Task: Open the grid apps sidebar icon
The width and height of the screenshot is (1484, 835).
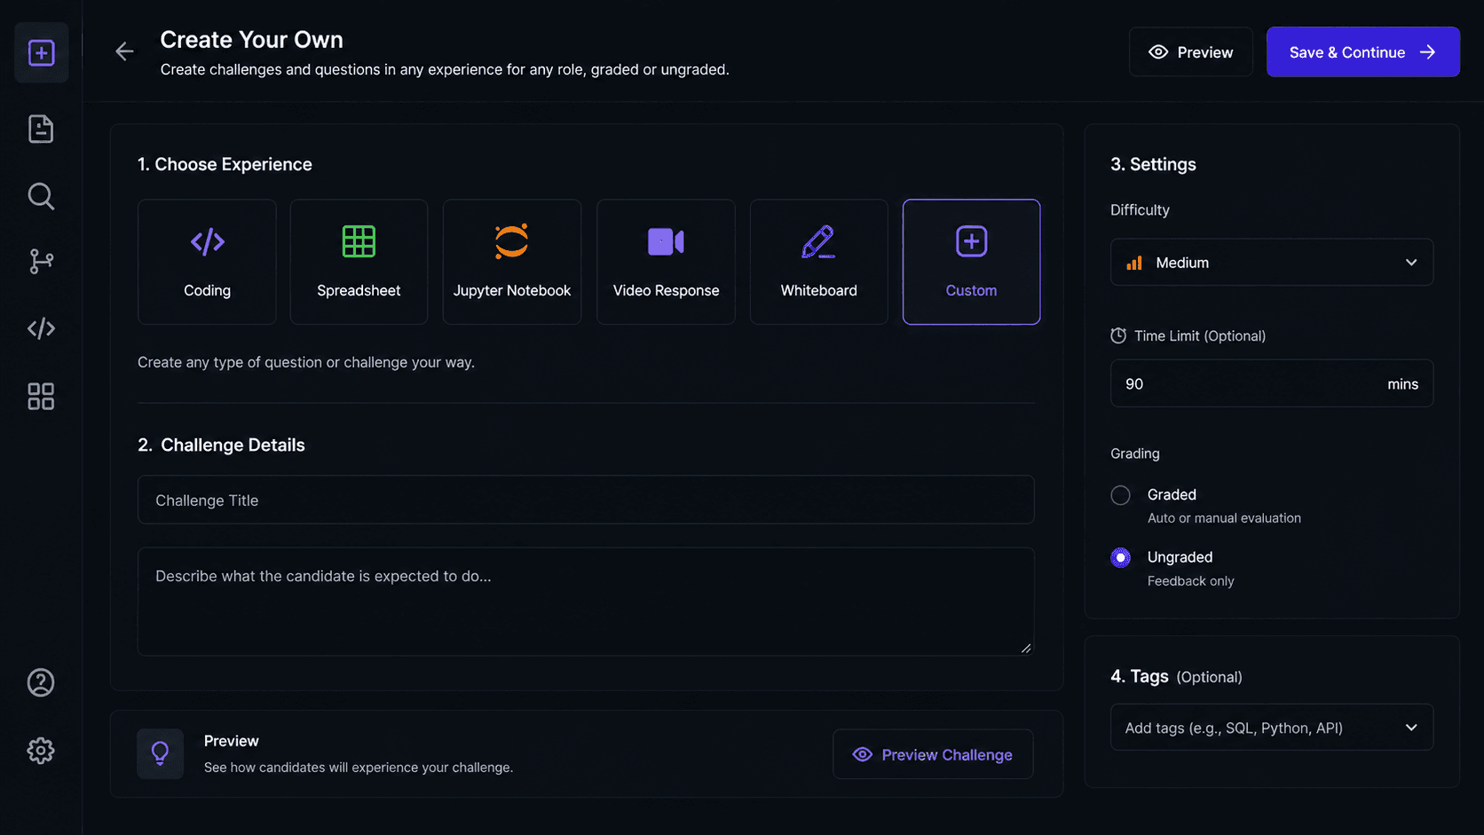Action: (41, 396)
